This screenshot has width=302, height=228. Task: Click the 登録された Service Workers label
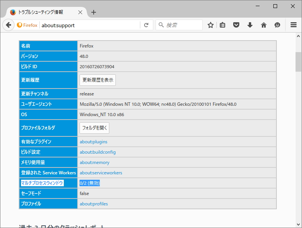(48, 173)
